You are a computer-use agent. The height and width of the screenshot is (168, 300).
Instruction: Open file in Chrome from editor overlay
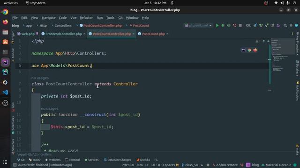(249, 50)
